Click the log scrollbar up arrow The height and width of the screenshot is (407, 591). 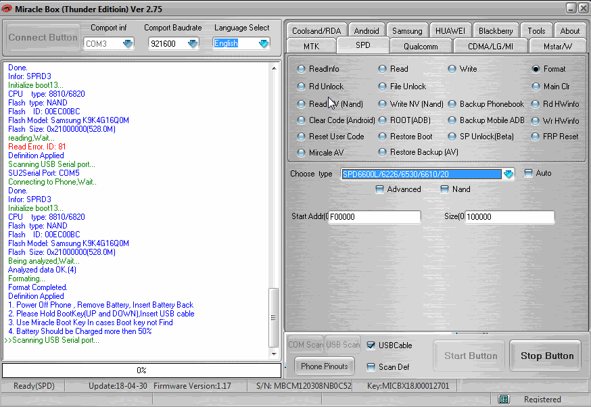point(274,68)
